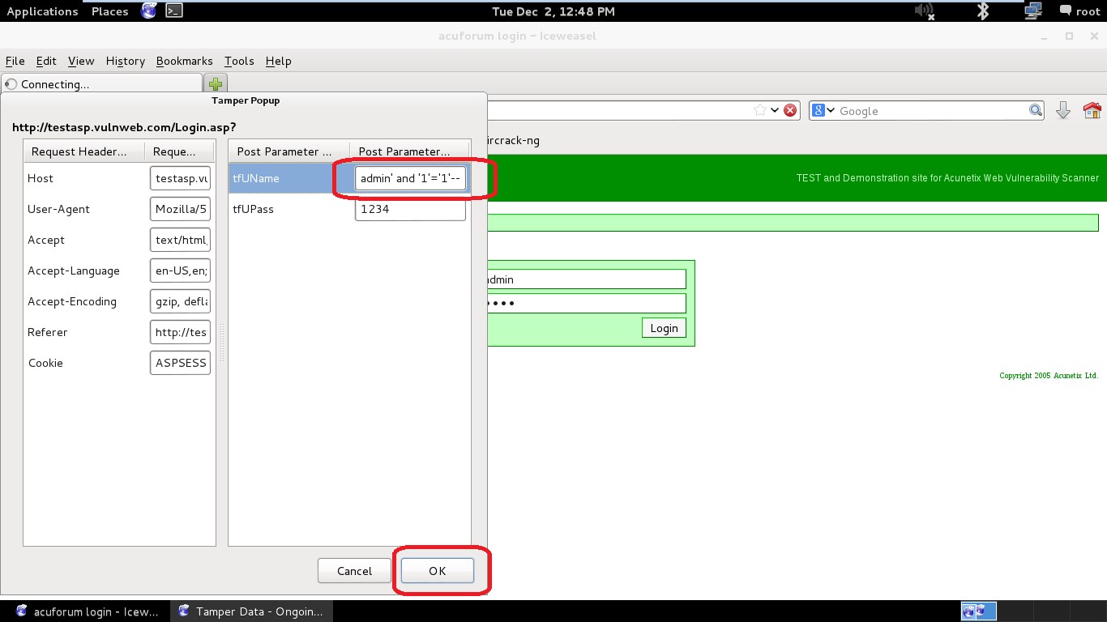Open the History menu
The image size is (1107, 622).
[126, 61]
